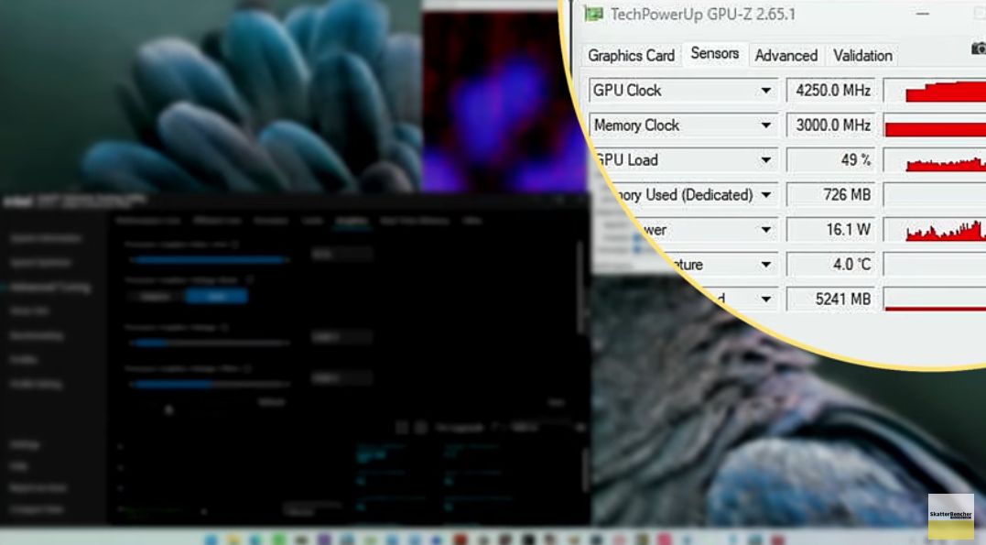Screen dimensions: 986x545
Task: Open the Advanced tab in GPU-Z
Action: coord(786,55)
